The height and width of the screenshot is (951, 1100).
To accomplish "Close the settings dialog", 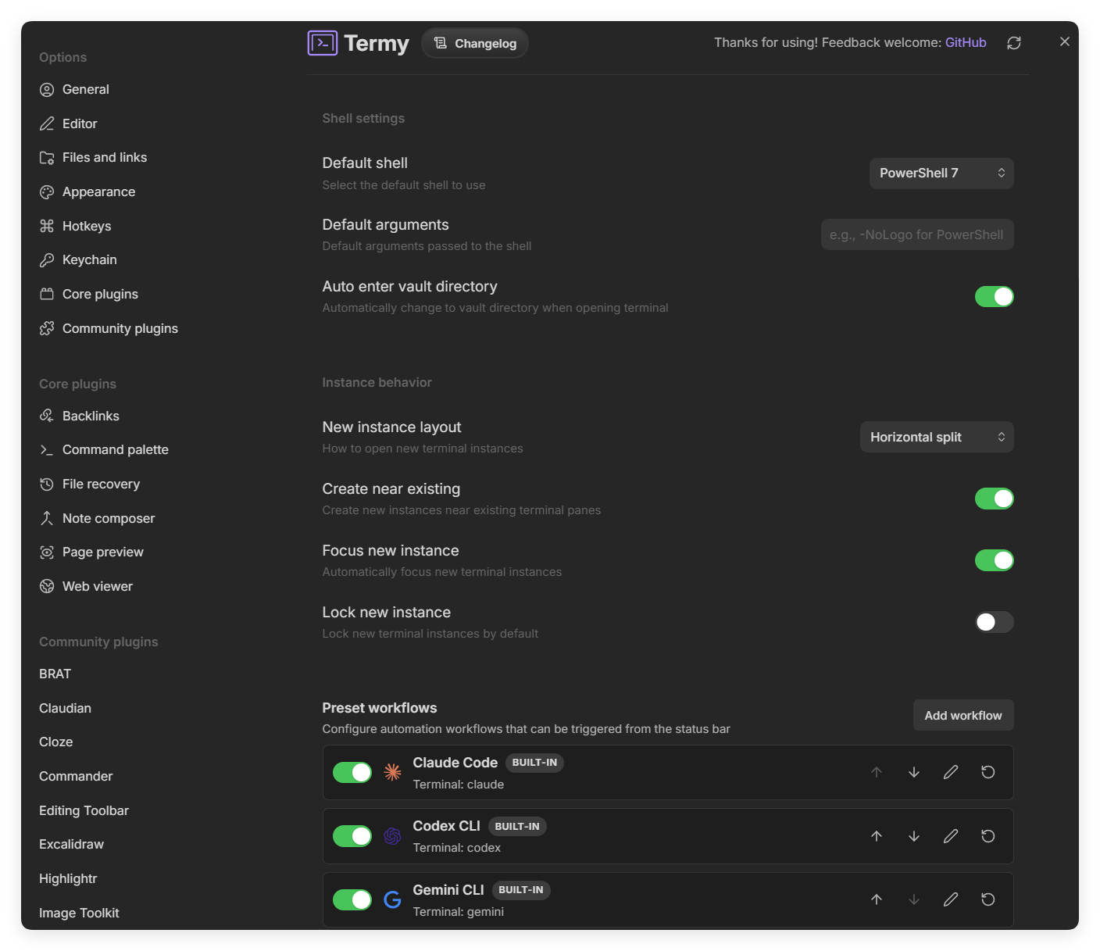I will [x=1065, y=41].
